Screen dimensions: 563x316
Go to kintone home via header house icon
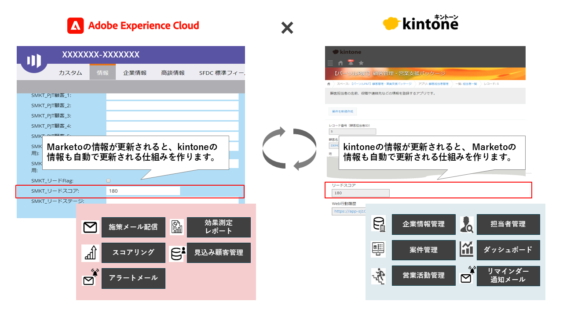tap(340, 63)
